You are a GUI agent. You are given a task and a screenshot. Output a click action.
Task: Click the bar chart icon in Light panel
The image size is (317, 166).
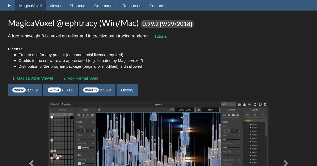(88, 115)
